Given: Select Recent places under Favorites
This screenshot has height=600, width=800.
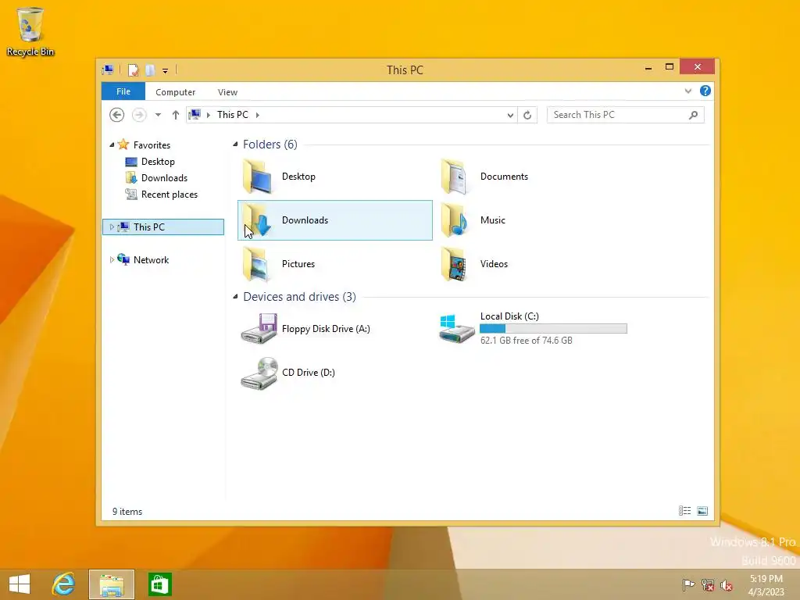Looking at the screenshot, I should click(169, 195).
